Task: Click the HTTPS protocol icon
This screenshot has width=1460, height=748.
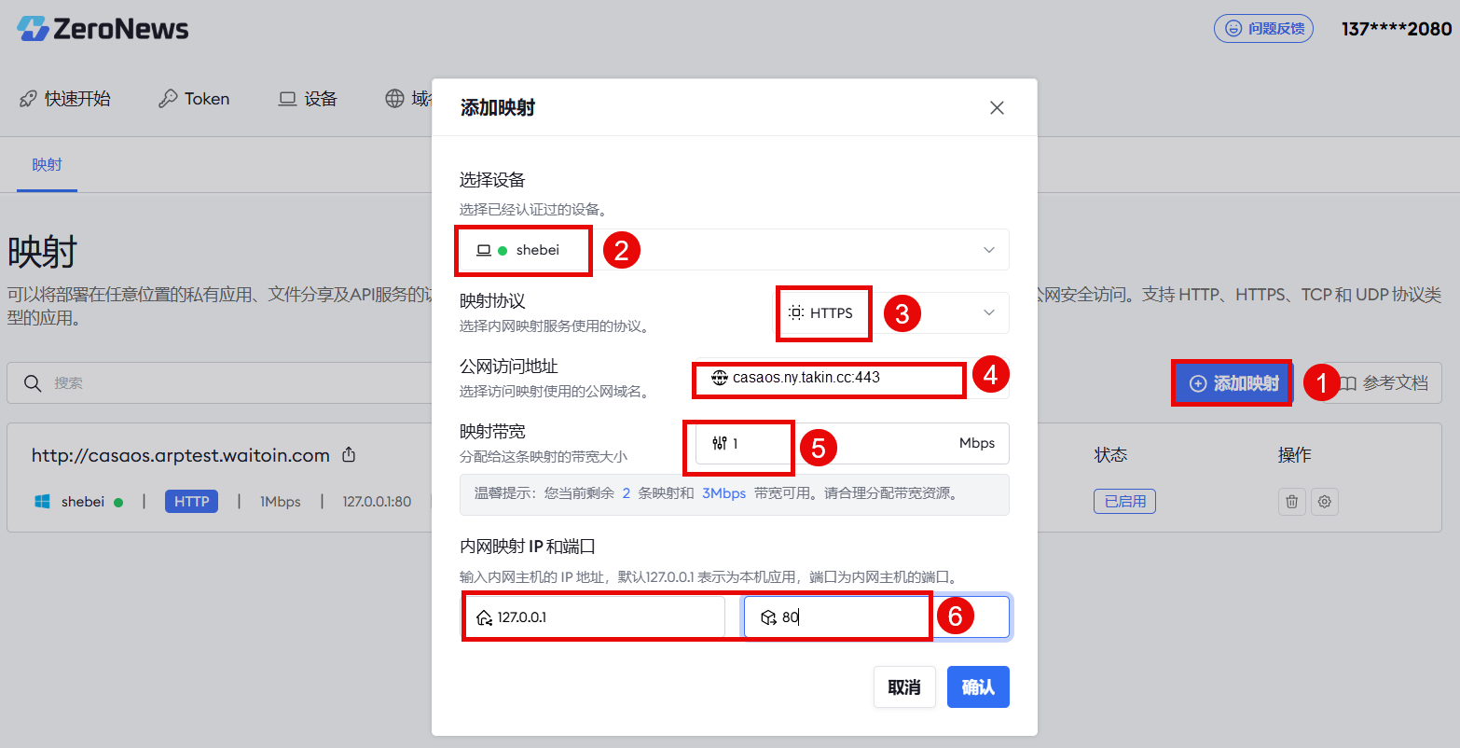Action: pos(796,313)
